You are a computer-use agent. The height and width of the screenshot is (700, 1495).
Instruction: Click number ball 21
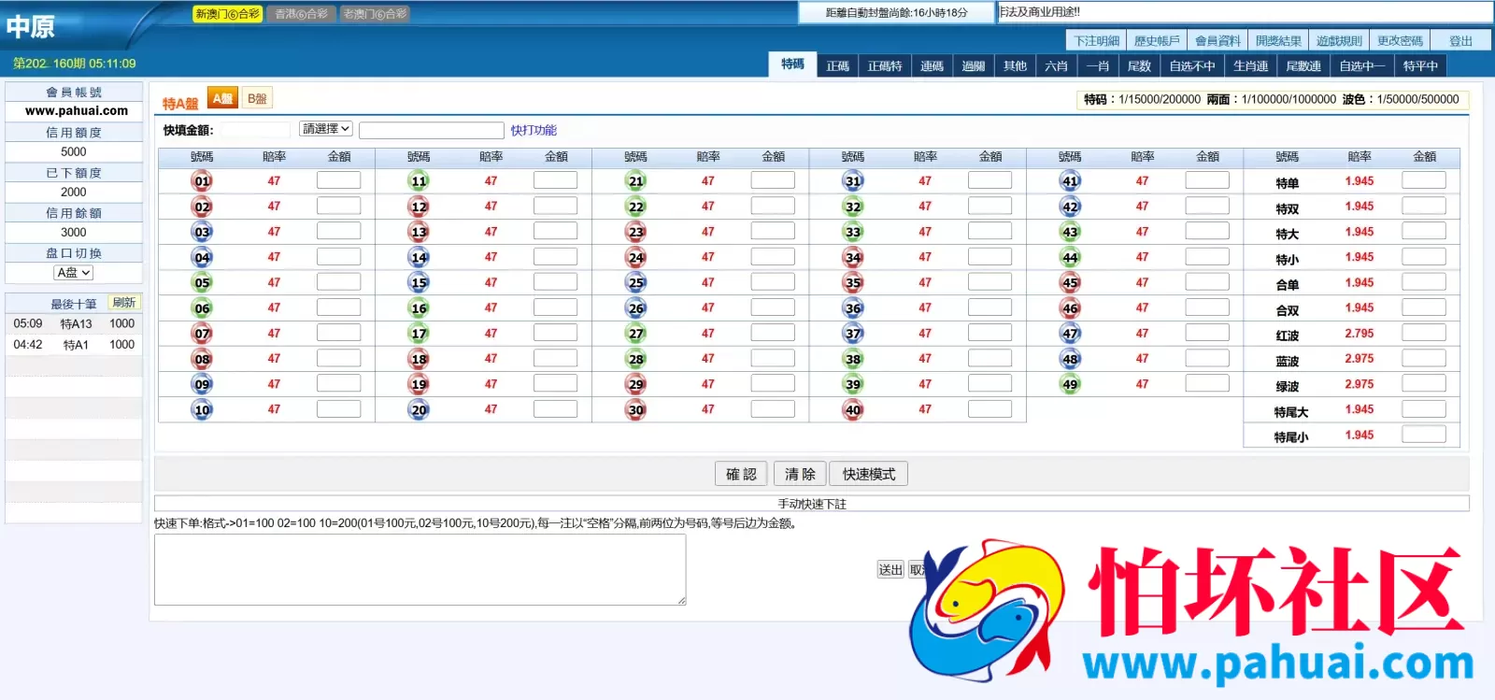tap(636, 181)
